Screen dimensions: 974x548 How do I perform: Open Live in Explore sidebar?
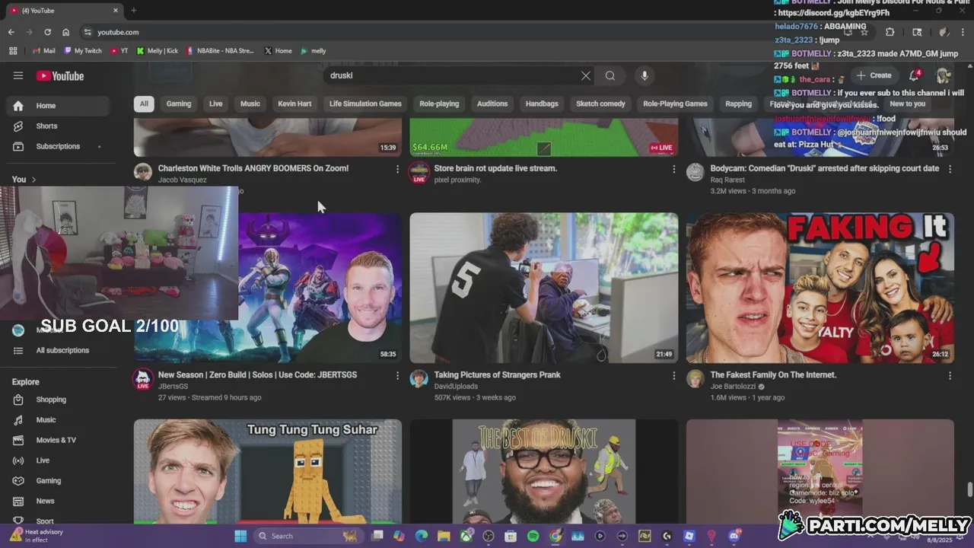coord(57,460)
